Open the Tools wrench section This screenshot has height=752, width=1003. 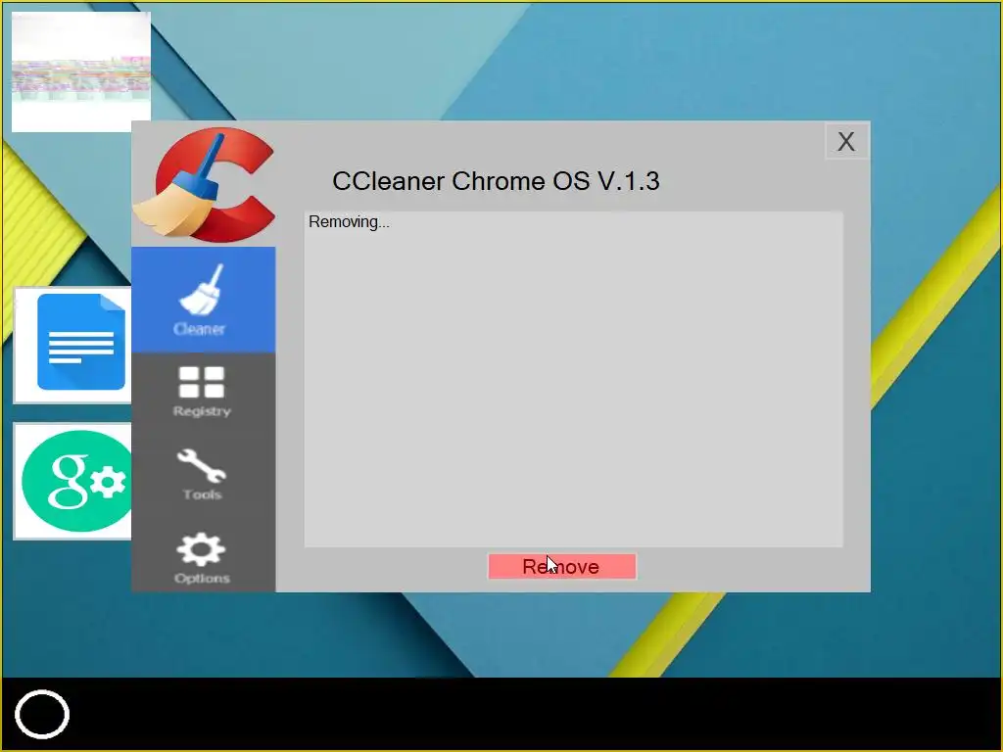(x=202, y=474)
